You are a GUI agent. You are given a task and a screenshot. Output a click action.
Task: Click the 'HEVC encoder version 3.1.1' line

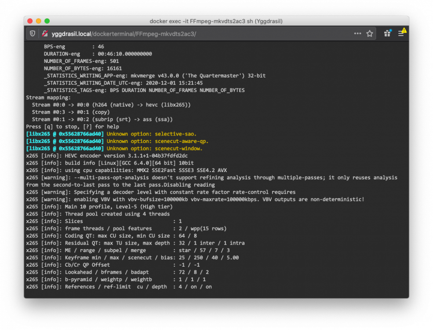[x=107, y=156]
